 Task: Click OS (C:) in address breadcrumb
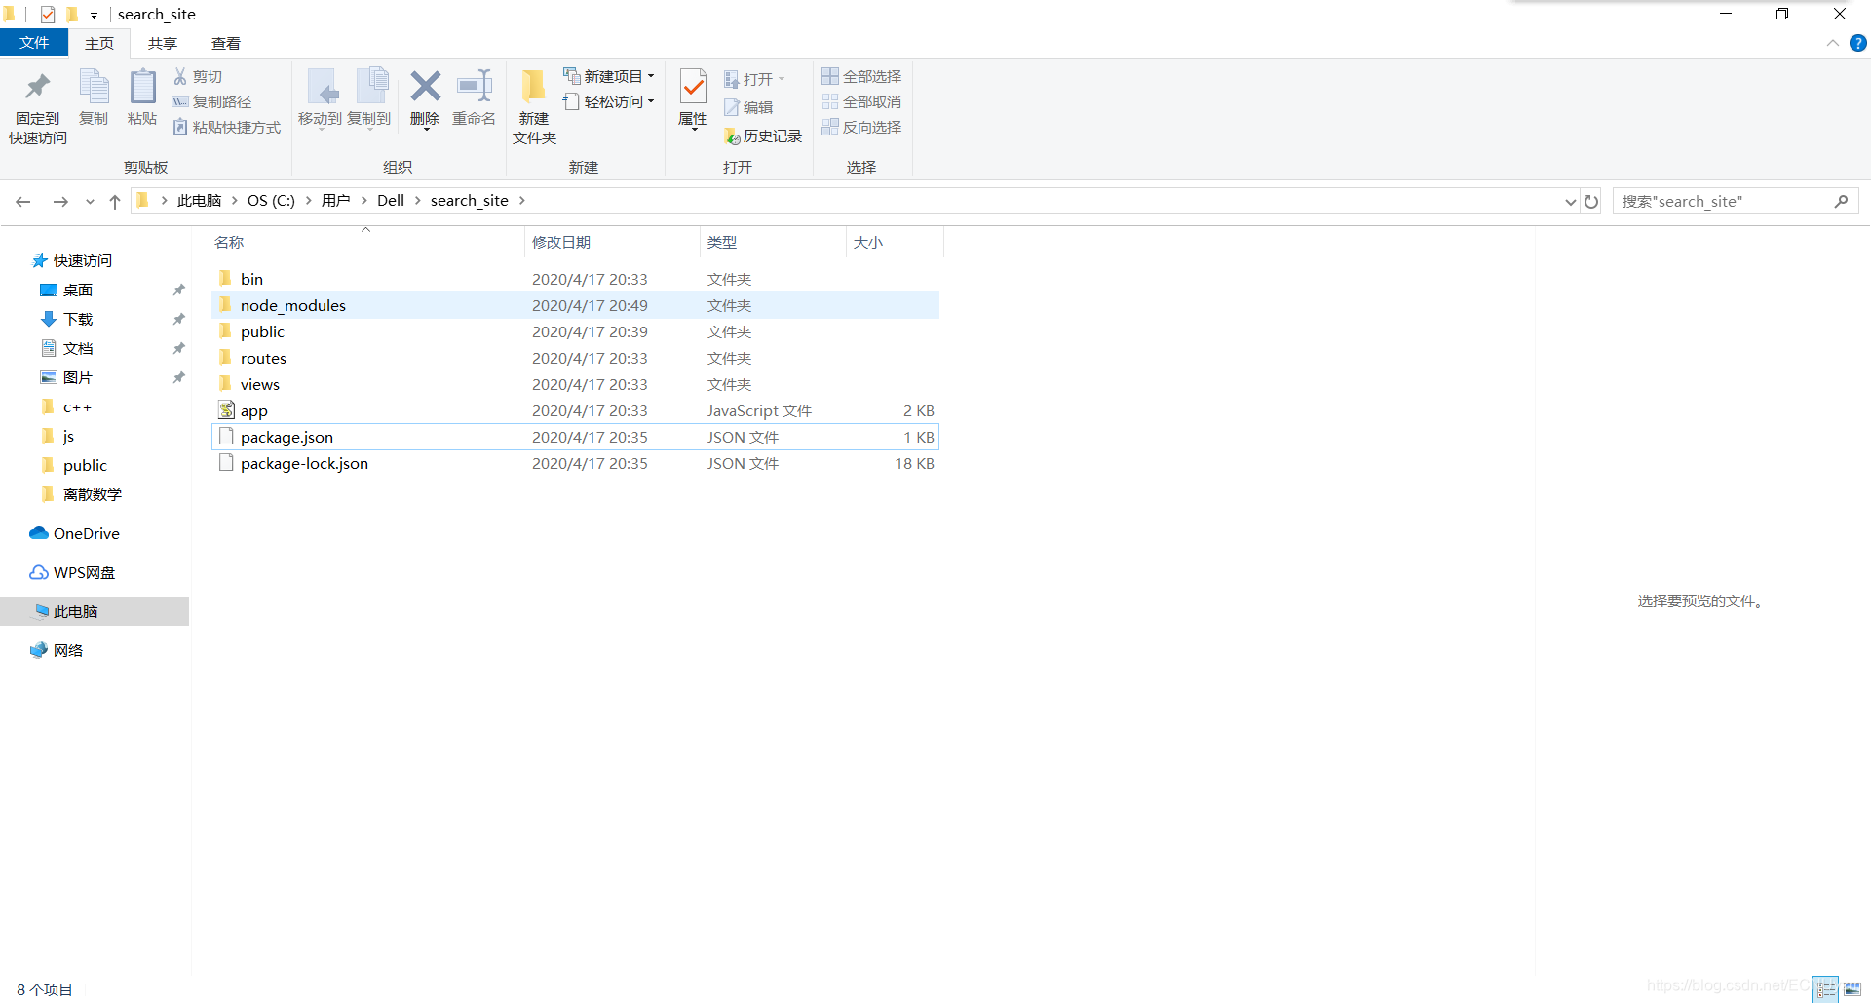(x=271, y=200)
